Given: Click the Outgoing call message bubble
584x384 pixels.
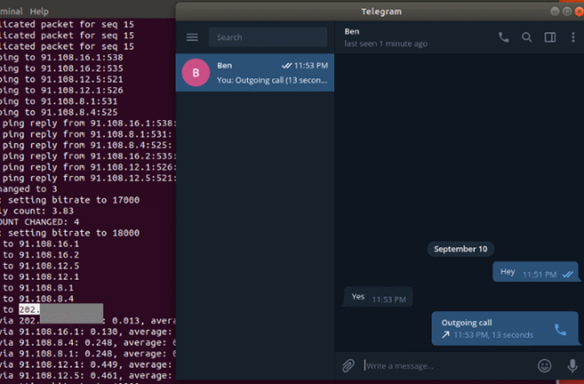Looking at the screenshot, I should (x=505, y=329).
